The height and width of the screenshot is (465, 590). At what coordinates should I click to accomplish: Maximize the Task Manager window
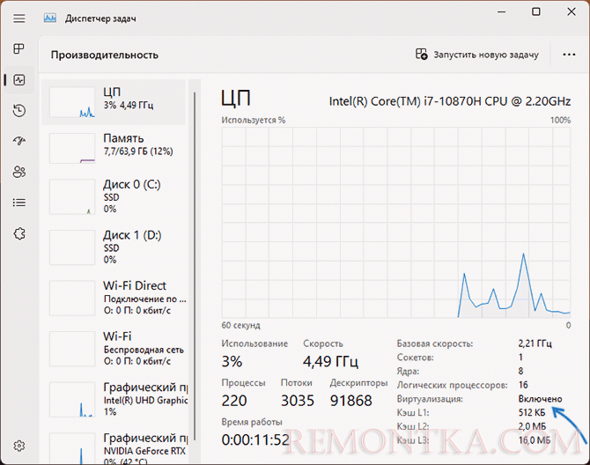535,12
